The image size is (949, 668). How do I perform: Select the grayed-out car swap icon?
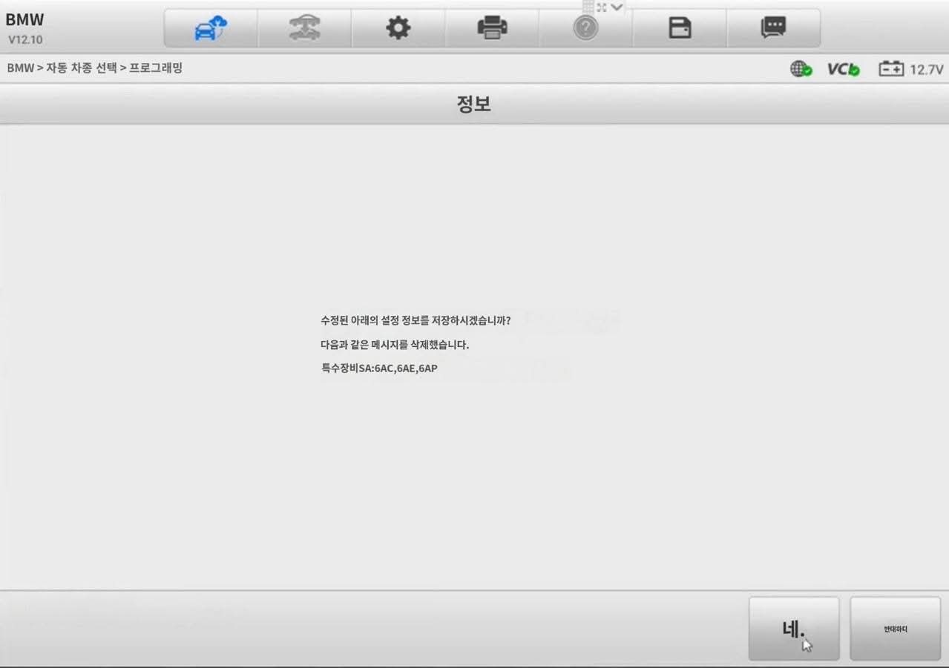tap(304, 28)
